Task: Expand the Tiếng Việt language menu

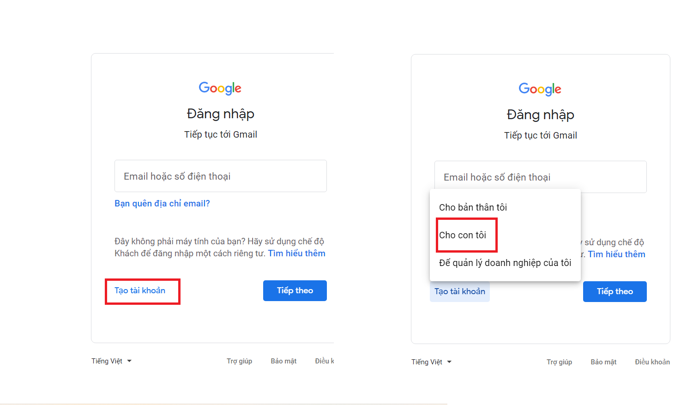Action: [x=111, y=361]
